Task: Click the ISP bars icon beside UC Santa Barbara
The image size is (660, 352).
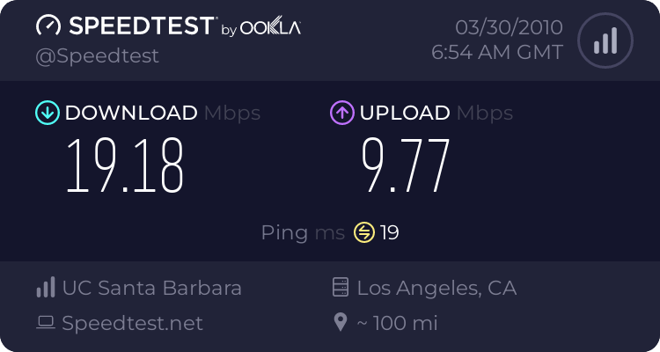Action: (x=45, y=288)
